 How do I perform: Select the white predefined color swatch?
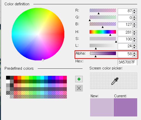pos(8,81)
